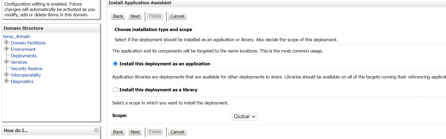The image size is (446, 139).
Task: Expand the Domain Partitions tree node
Action: click(x=6, y=42)
